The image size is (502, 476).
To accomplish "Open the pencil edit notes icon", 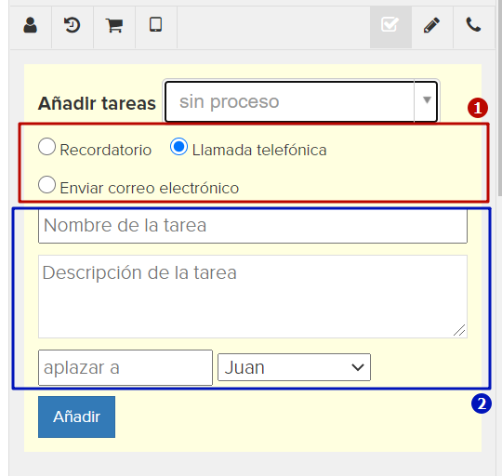I will pyautogui.click(x=431, y=25).
